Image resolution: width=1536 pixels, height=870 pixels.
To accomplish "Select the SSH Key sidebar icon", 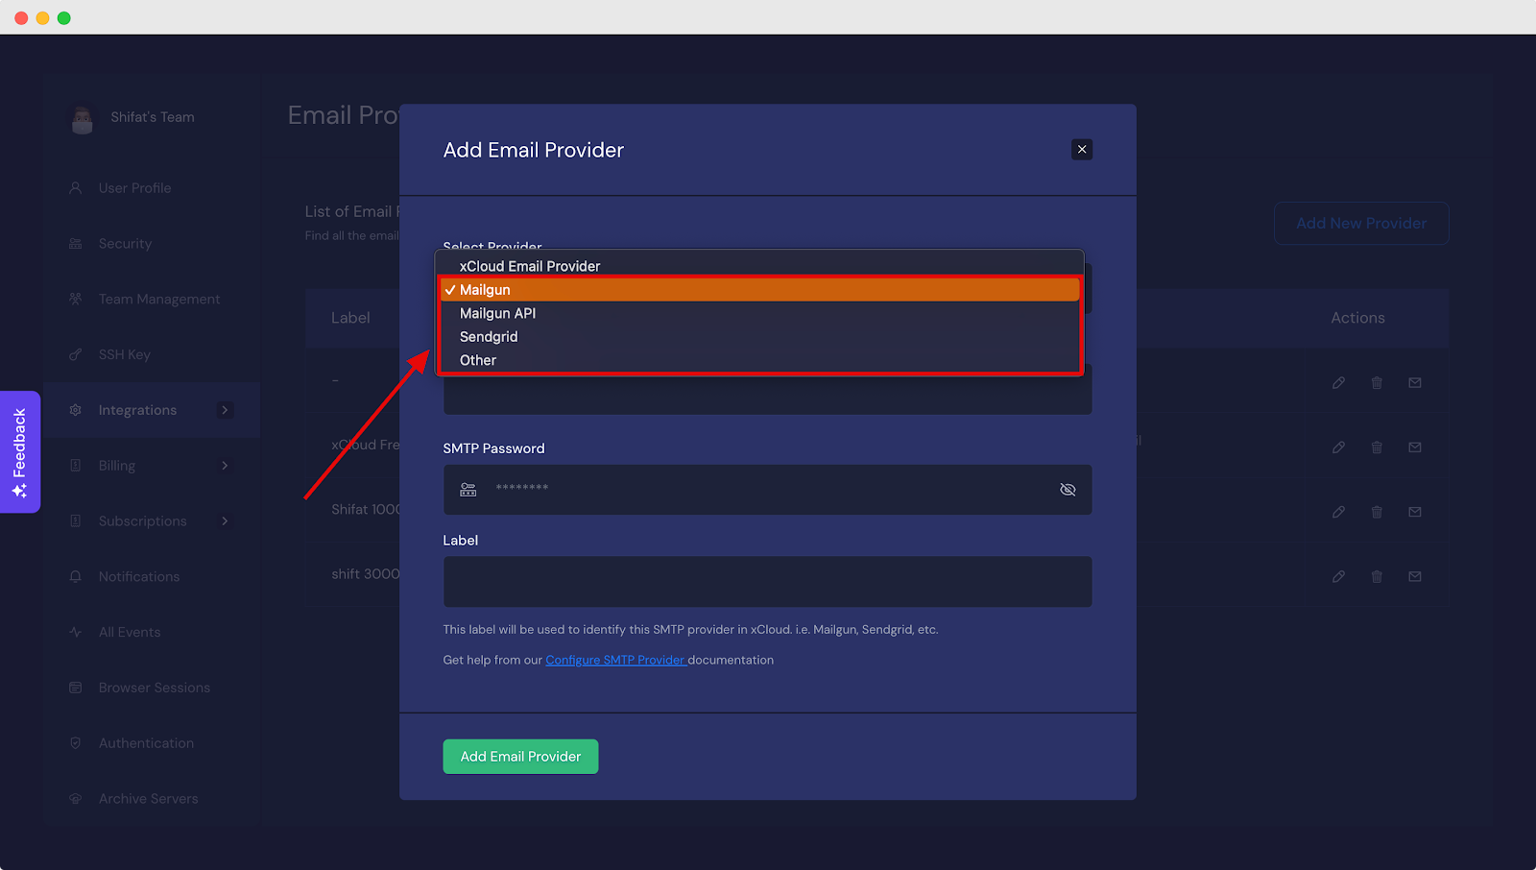I will click(75, 354).
